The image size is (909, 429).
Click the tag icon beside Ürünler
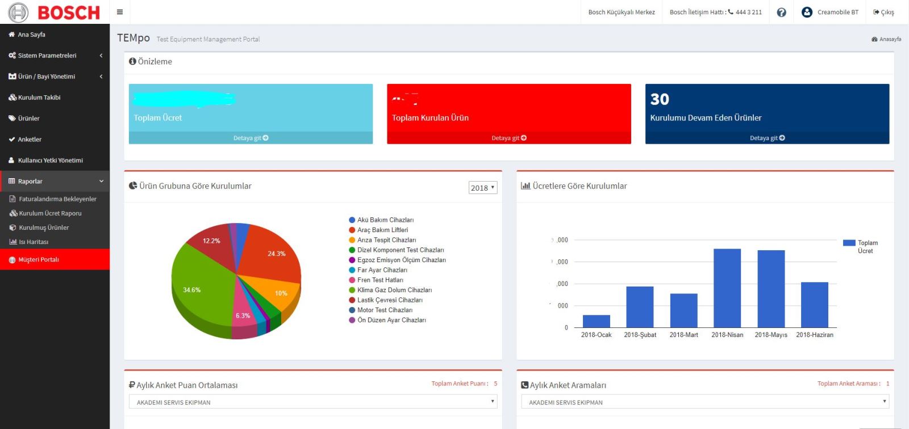click(x=12, y=119)
